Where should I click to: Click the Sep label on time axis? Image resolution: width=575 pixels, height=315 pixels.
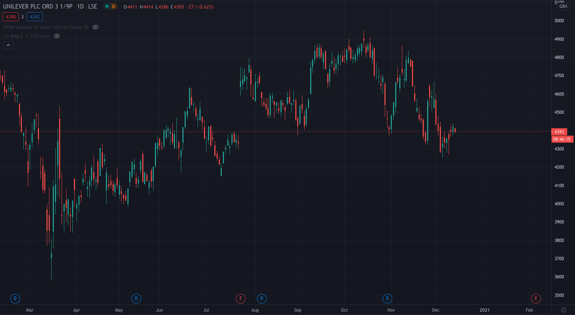(x=298, y=310)
